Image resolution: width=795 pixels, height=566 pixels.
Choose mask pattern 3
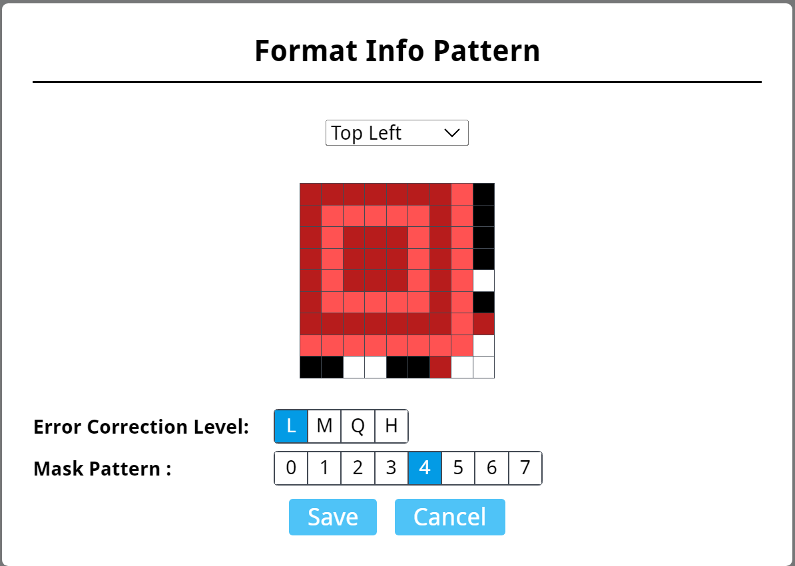click(391, 468)
